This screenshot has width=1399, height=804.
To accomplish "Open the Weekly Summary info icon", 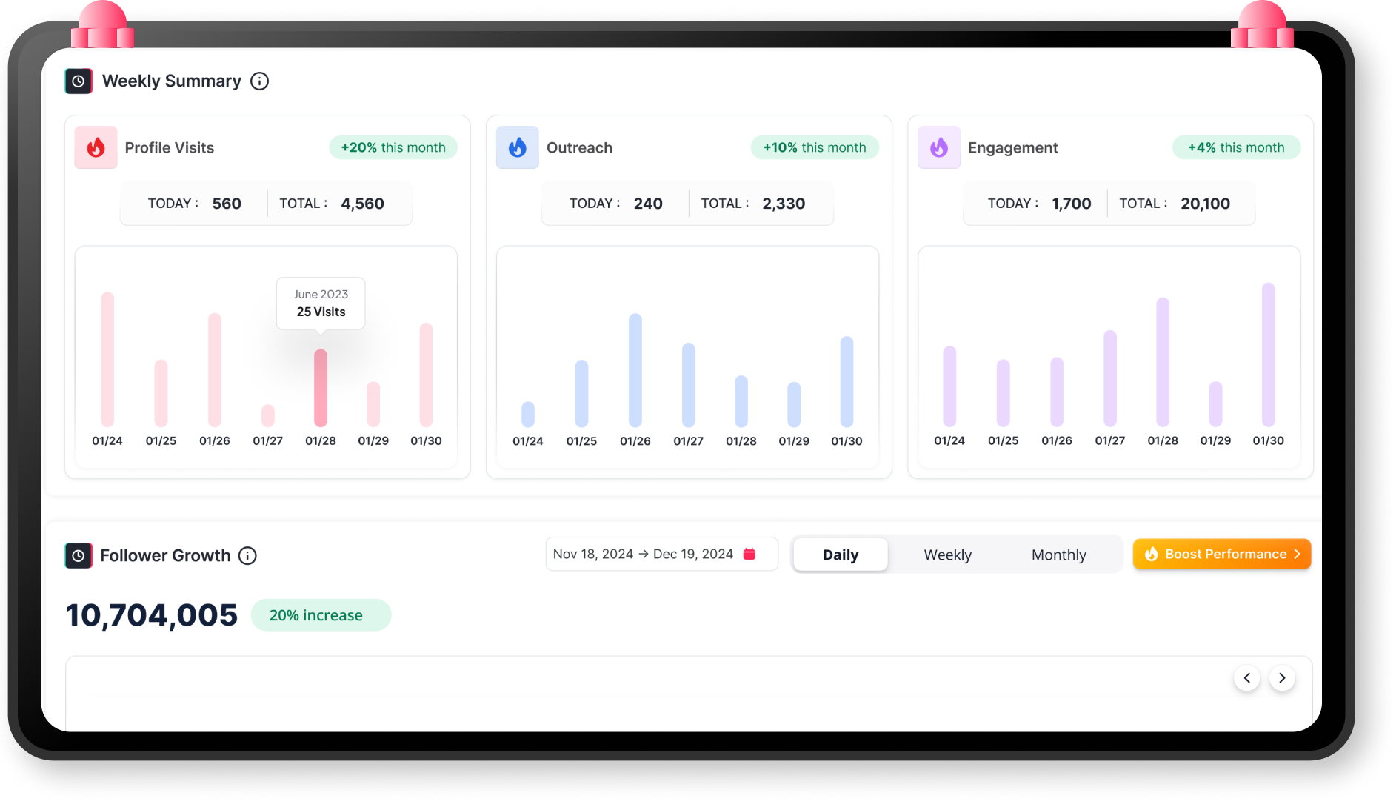I will [x=259, y=81].
